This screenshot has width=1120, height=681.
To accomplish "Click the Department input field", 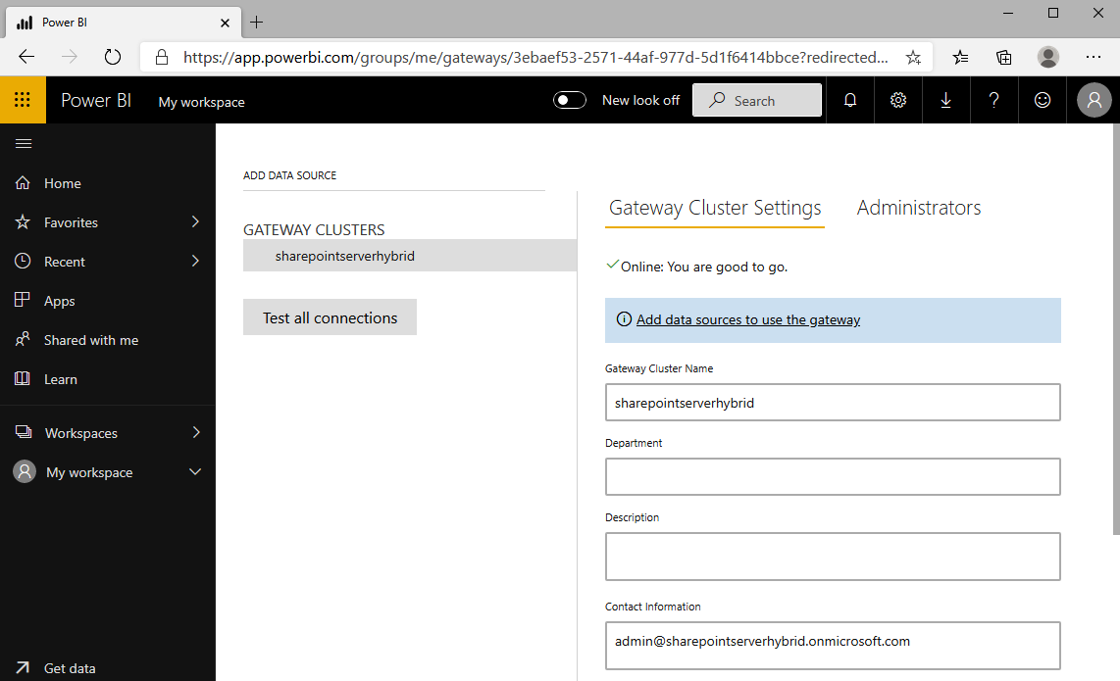I will (x=833, y=477).
